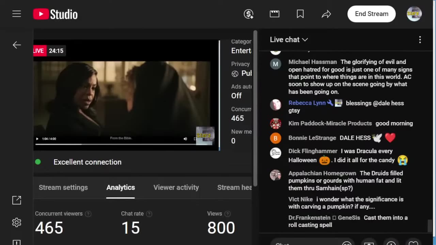
Task: Click the bookmark stream marker icon
Action: click(x=300, y=14)
